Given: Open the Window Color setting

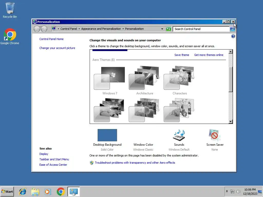Looking at the screenshot, I should click(143, 145).
